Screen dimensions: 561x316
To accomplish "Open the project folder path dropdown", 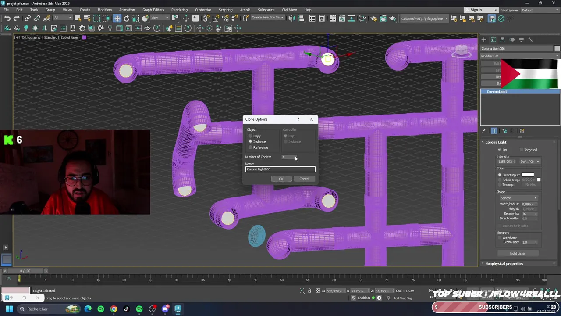I will (425, 18).
